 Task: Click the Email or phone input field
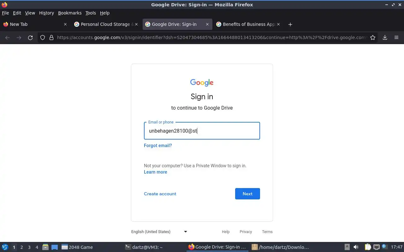(x=202, y=131)
